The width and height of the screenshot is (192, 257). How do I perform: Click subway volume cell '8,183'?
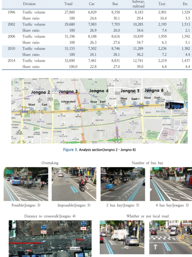point(139,12)
